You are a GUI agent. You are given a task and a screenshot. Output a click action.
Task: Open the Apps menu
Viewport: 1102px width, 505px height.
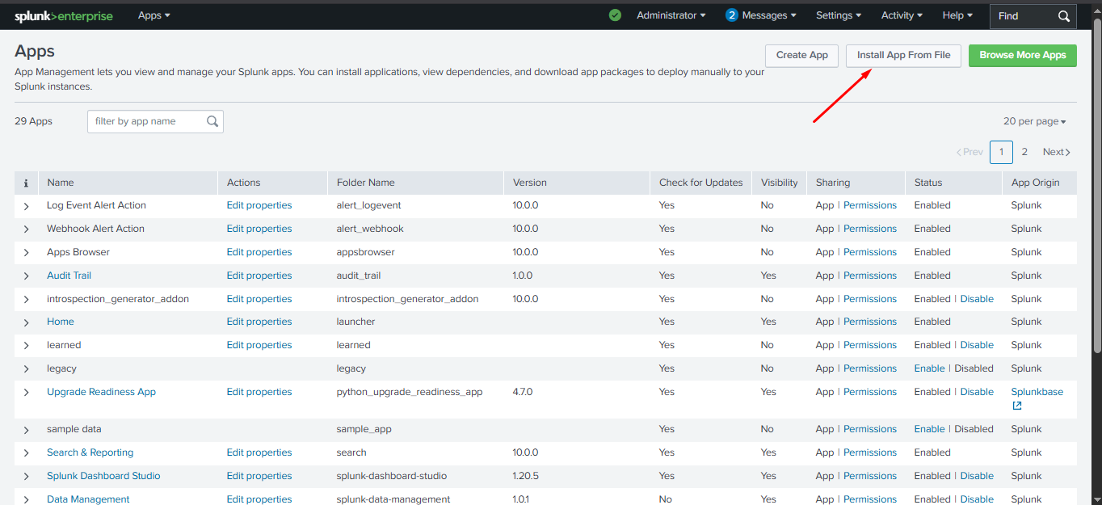coord(154,15)
